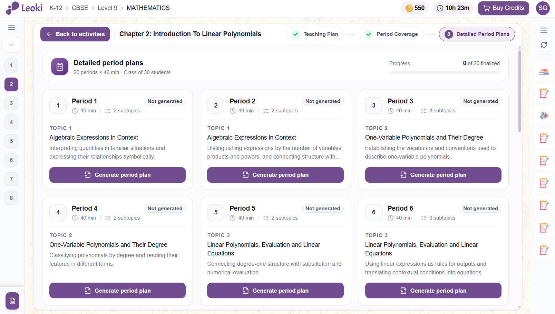
Task: Click the refresh icon in the right panel
Action: [544, 45]
